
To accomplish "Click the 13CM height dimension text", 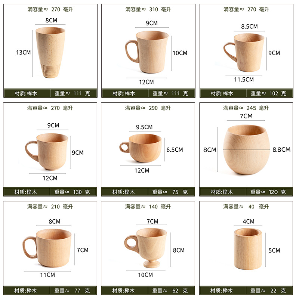I will coord(23,52).
